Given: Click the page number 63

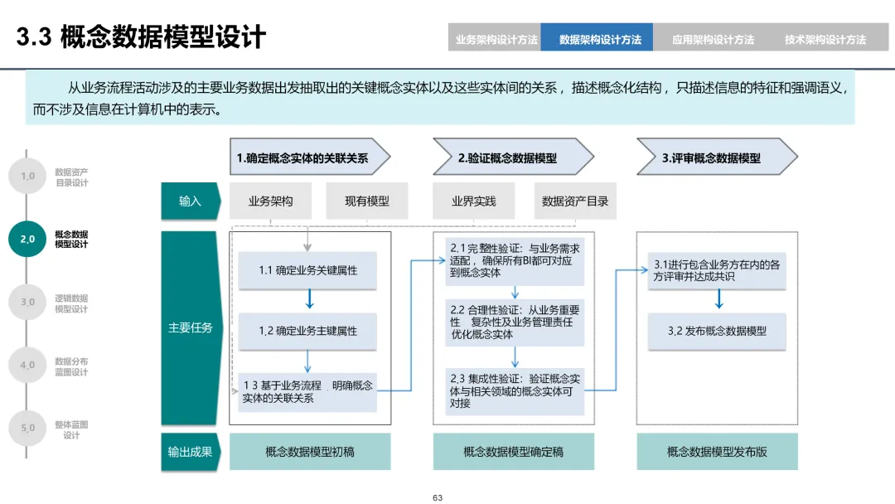Looking at the screenshot, I should [x=438, y=497].
